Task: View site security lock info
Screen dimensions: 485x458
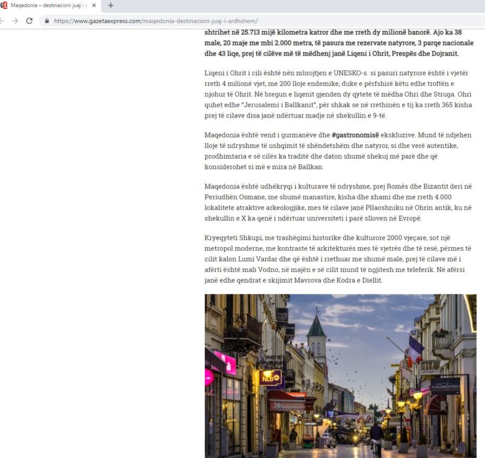Action: [47, 21]
